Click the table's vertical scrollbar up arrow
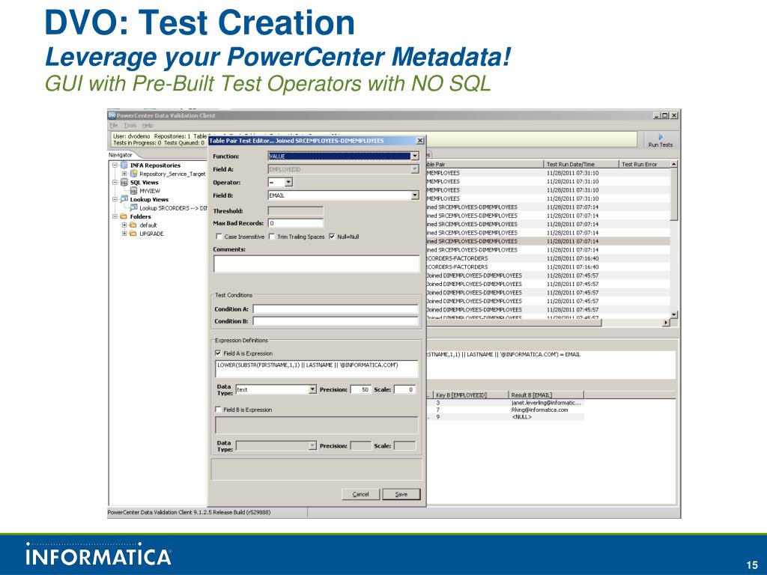Screen dimensions: 767x575 tap(674, 164)
